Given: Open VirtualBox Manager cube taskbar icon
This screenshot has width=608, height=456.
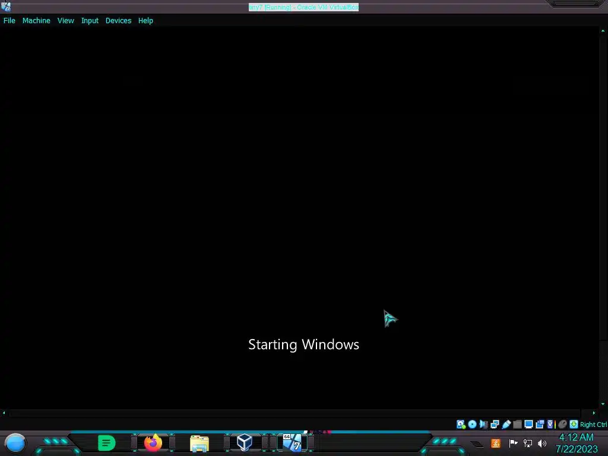Looking at the screenshot, I should pyautogui.click(x=245, y=442).
